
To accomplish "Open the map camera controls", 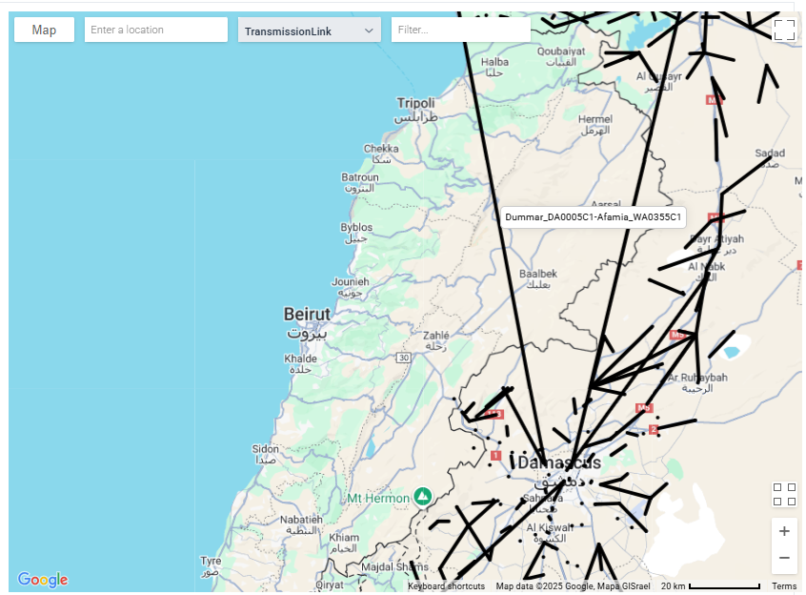I will (x=783, y=494).
